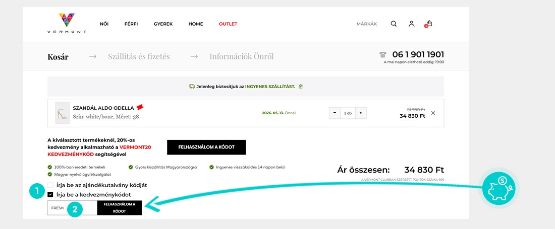Click the phone icon beside 06 1 901 1901
The height and width of the screenshot is (229, 555).
[382, 55]
